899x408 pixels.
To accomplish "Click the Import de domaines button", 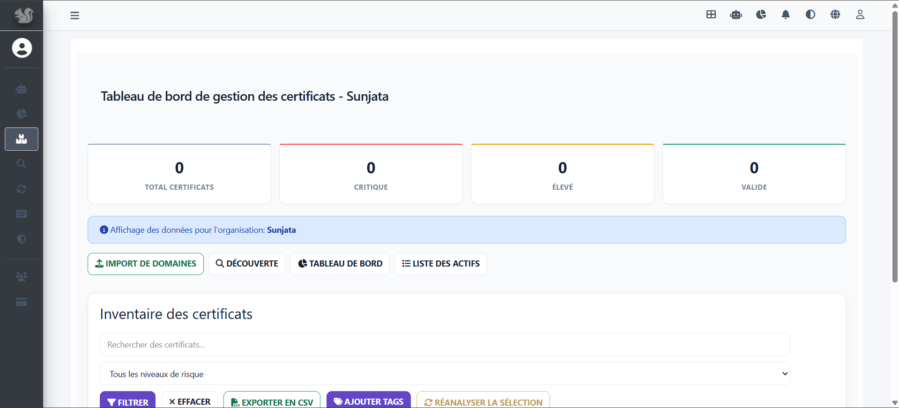I will pyautogui.click(x=146, y=264).
